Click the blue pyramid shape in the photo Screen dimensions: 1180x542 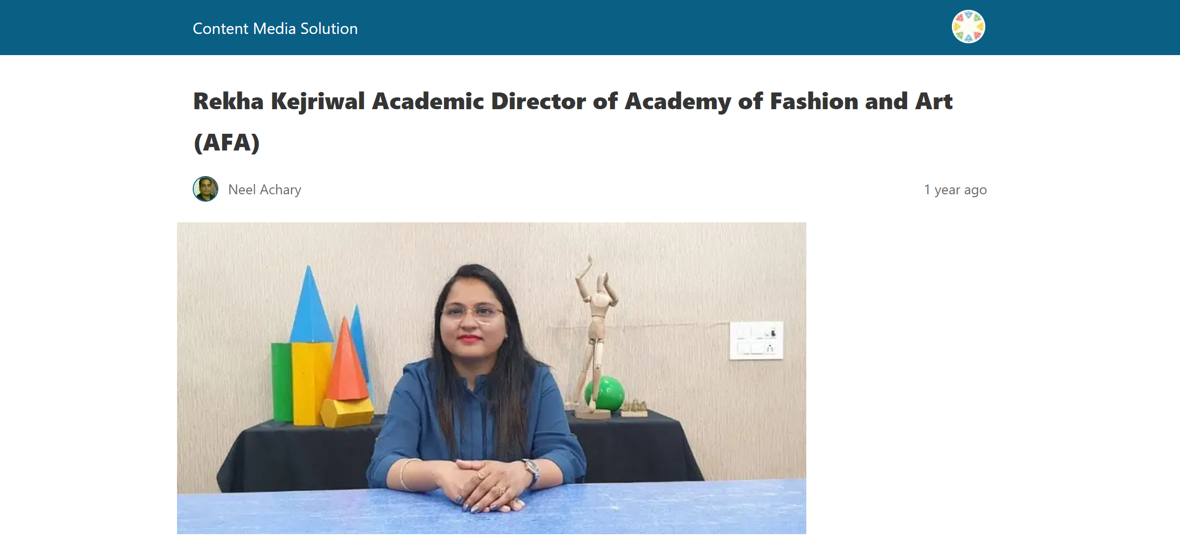(x=310, y=305)
